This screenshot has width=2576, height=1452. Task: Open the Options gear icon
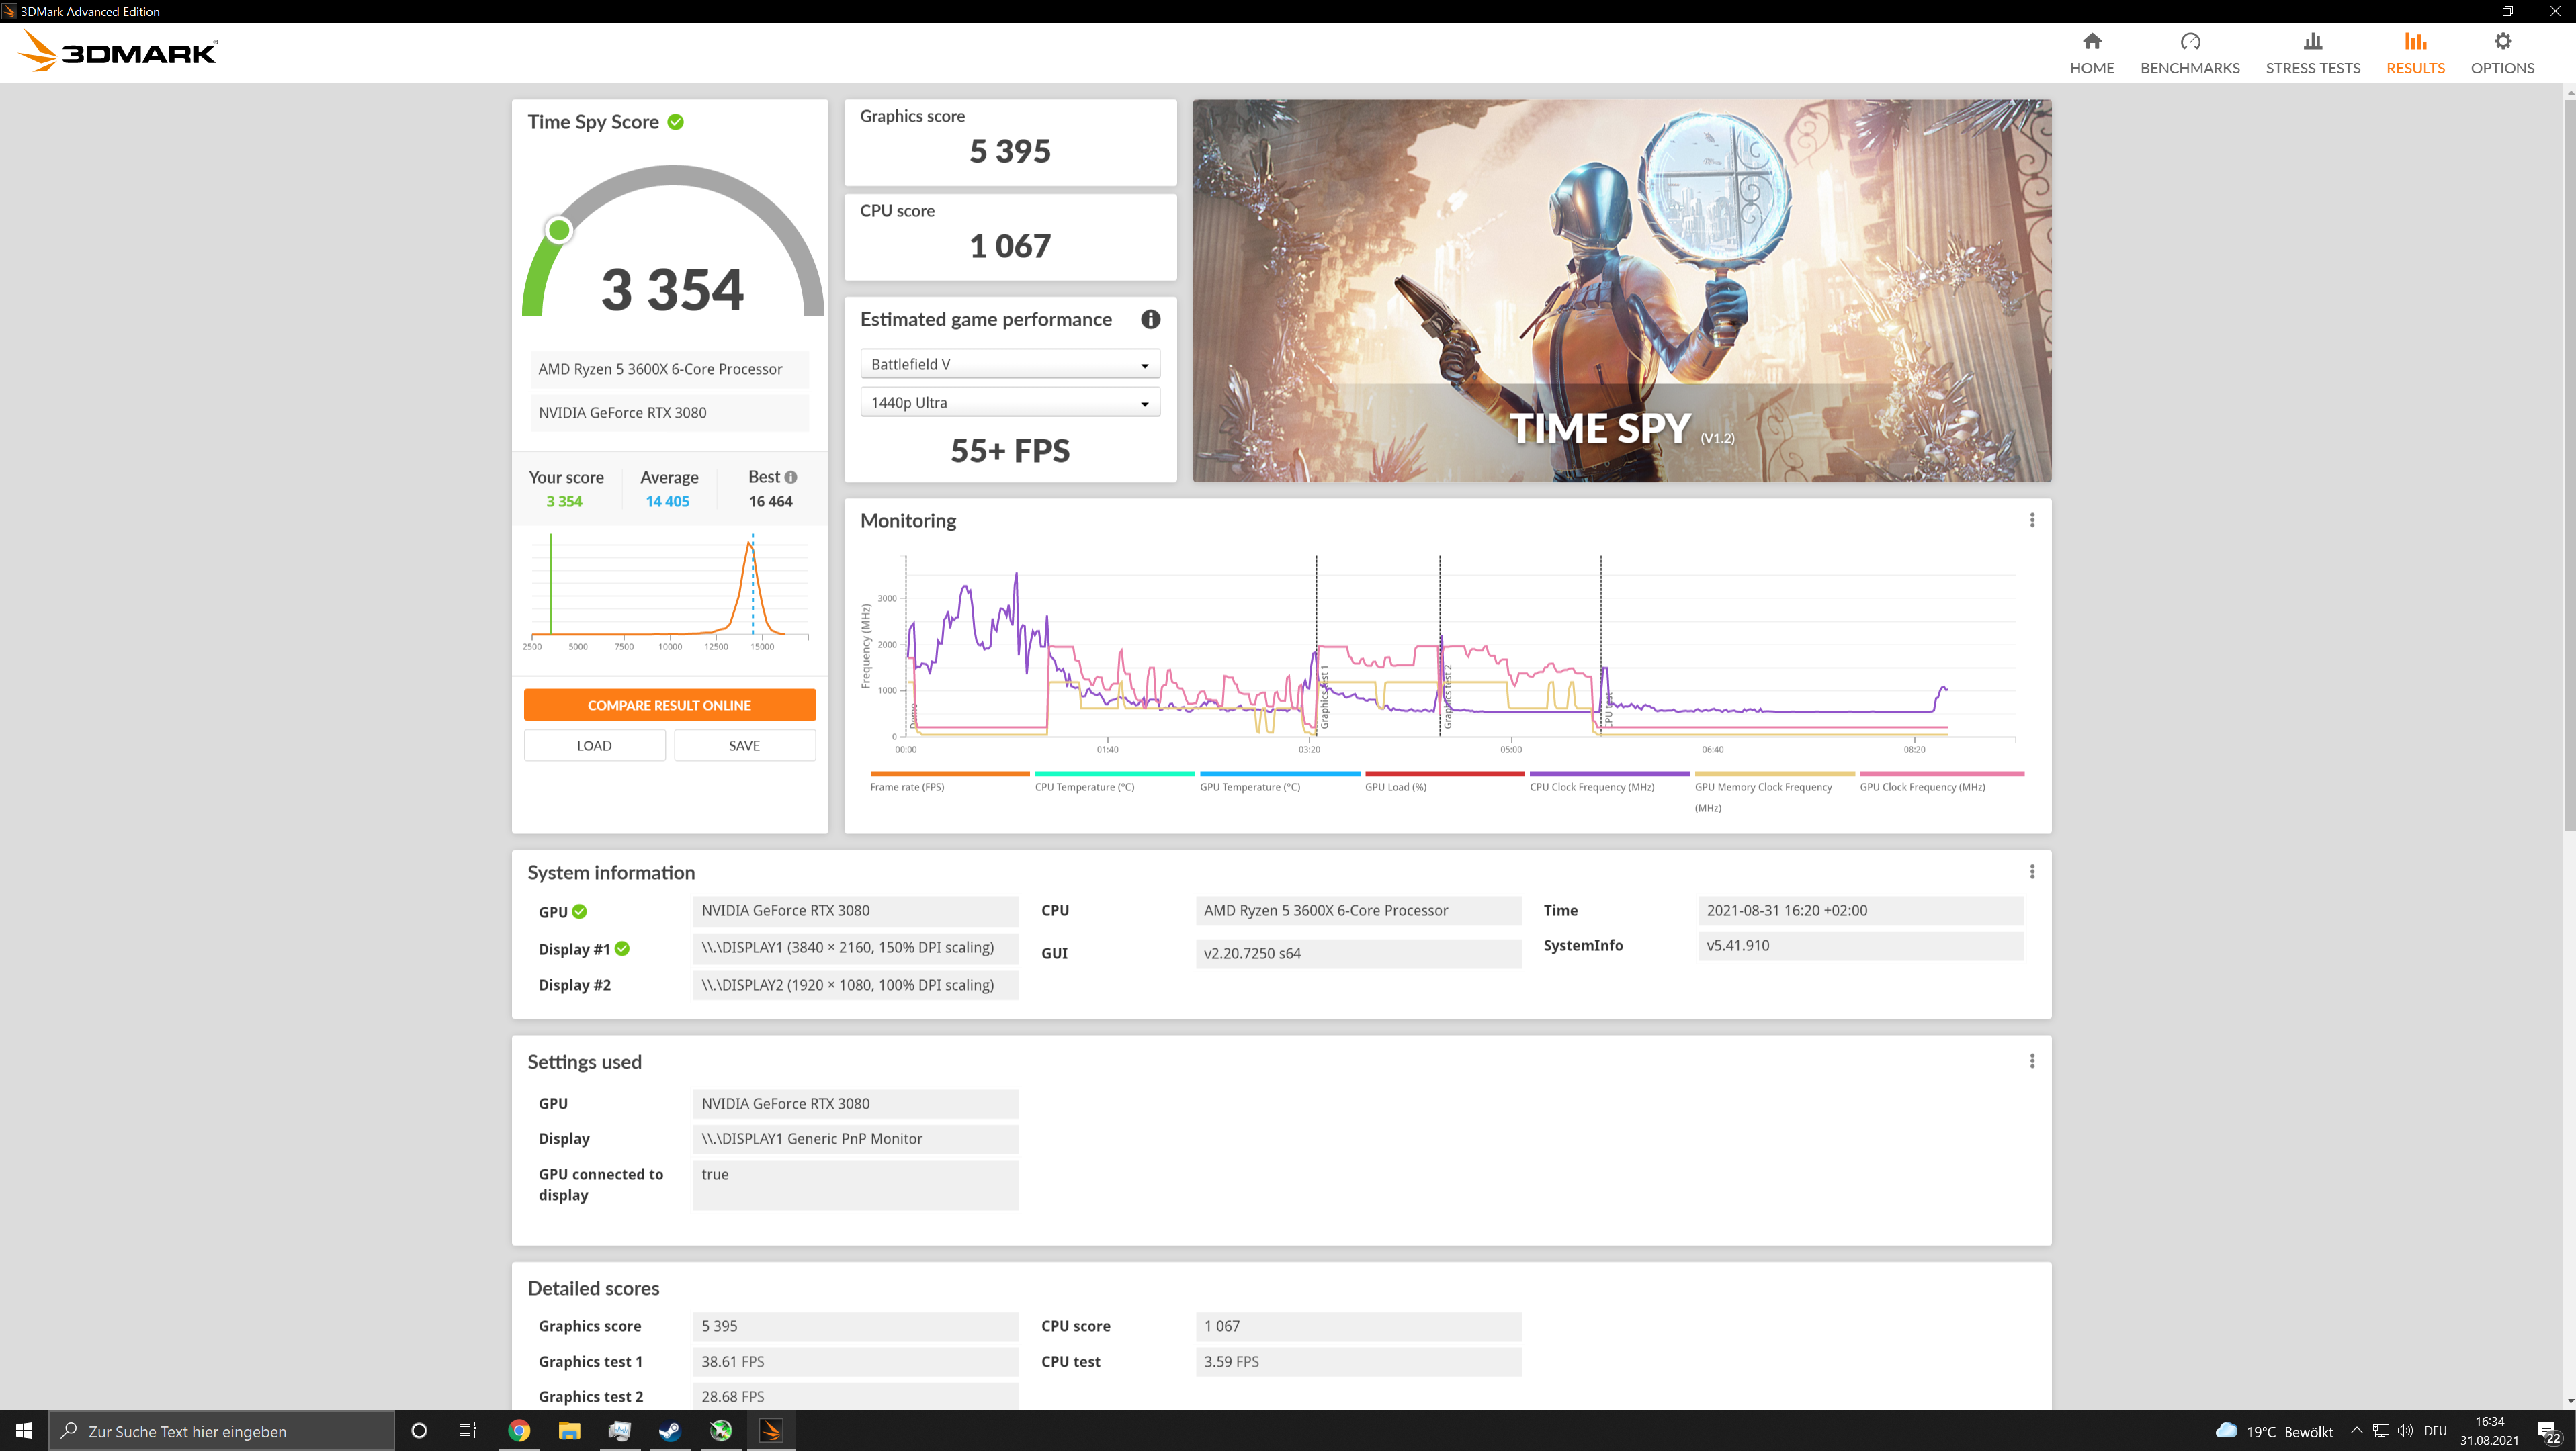click(x=2501, y=42)
